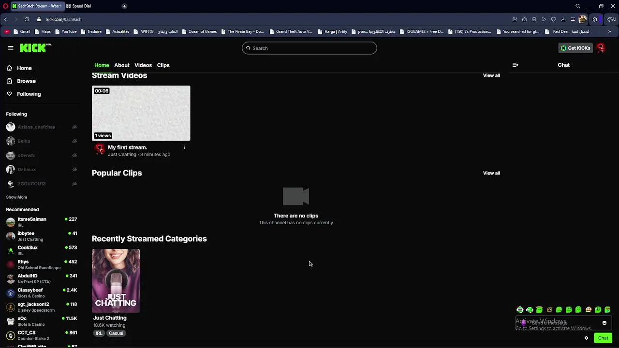Open the emoji picker in chat box
Viewport: 619px width, 348px height.
point(604,323)
